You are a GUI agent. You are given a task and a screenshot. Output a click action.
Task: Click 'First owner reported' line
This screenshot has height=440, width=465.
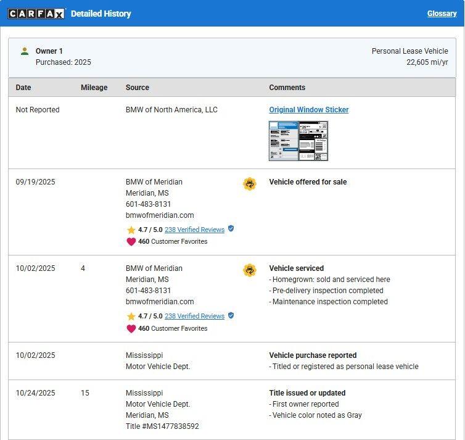304,404
